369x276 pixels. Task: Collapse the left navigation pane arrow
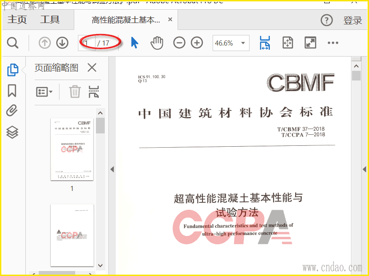coord(112,169)
